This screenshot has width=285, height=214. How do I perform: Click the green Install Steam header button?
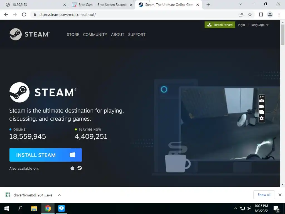pyautogui.click(x=220, y=25)
